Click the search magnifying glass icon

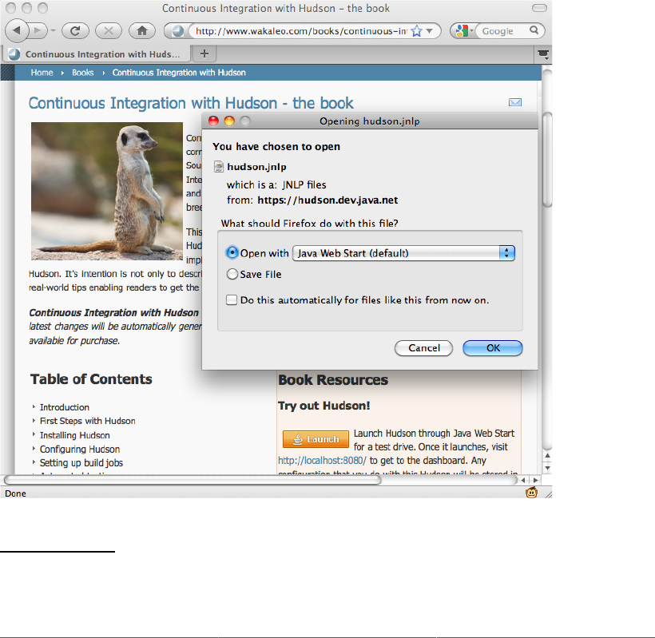534,30
